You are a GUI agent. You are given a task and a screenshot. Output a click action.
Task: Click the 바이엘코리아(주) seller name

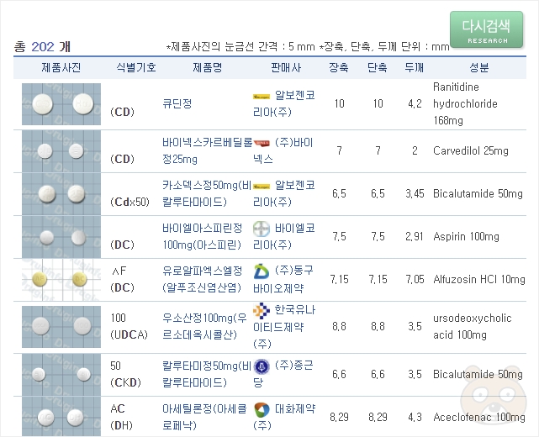pyautogui.click(x=284, y=236)
